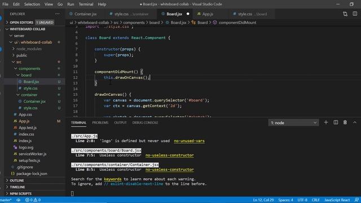Open the Run menu
This screenshot has width=361, height=203.
coord(71,4)
